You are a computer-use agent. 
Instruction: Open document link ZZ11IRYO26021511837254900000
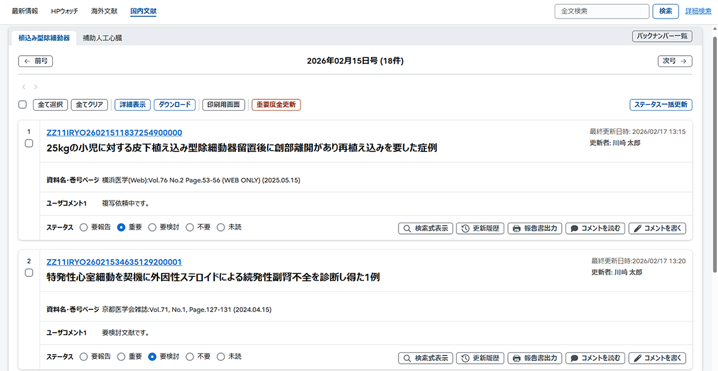click(114, 133)
